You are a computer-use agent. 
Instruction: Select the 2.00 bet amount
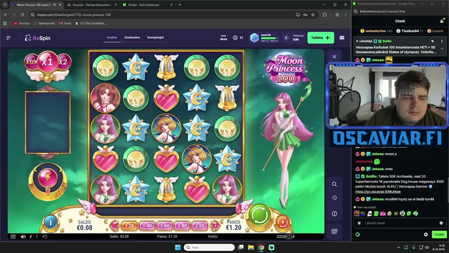(x=199, y=226)
